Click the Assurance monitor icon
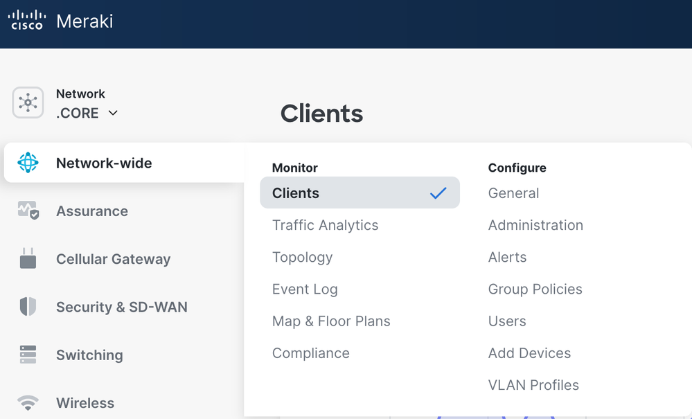This screenshot has height=419, width=692. pos(28,211)
